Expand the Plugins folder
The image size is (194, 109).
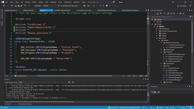[x=157, y=36]
